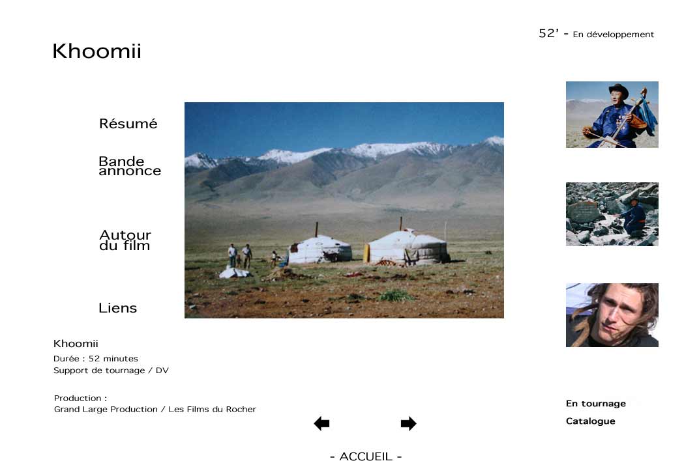The width and height of the screenshot is (684, 461).
Task: Open the Catalogue link
Action: pos(590,421)
